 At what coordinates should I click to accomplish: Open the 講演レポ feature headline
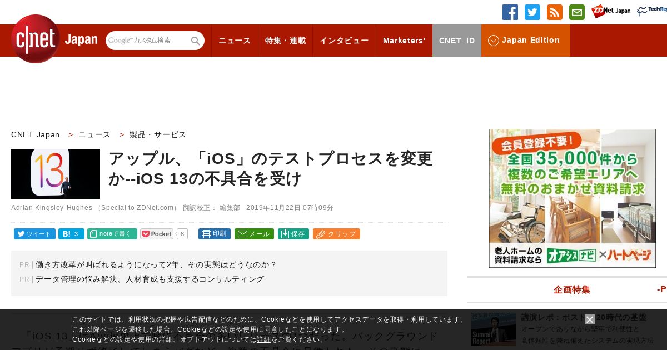pyautogui.click(x=584, y=317)
